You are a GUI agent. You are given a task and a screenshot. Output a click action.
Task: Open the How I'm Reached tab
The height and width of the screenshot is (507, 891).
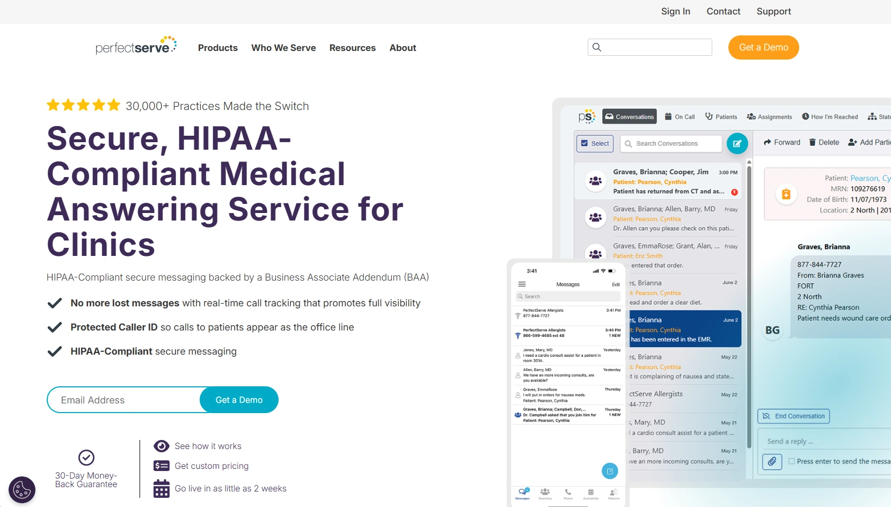[x=830, y=116]
